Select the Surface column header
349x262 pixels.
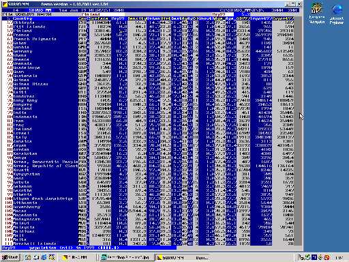click(x=99, y=18)
